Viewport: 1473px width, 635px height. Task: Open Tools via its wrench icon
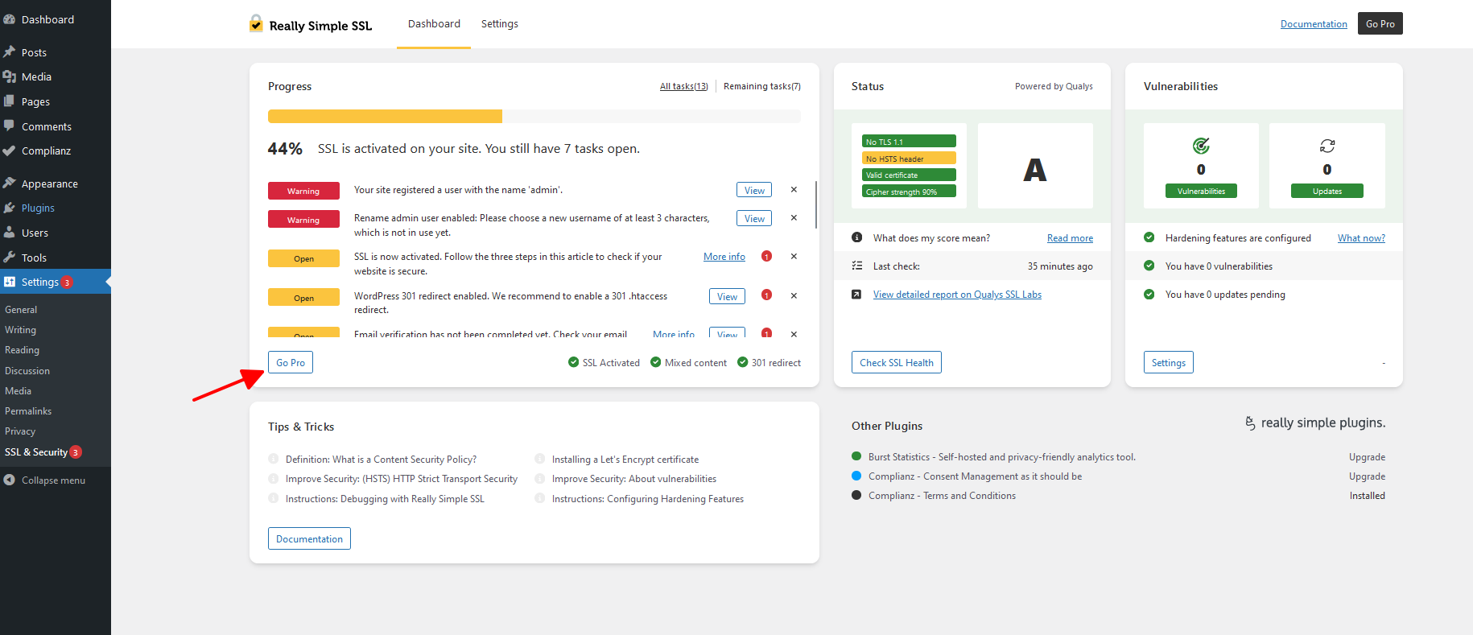pos(10,258)
